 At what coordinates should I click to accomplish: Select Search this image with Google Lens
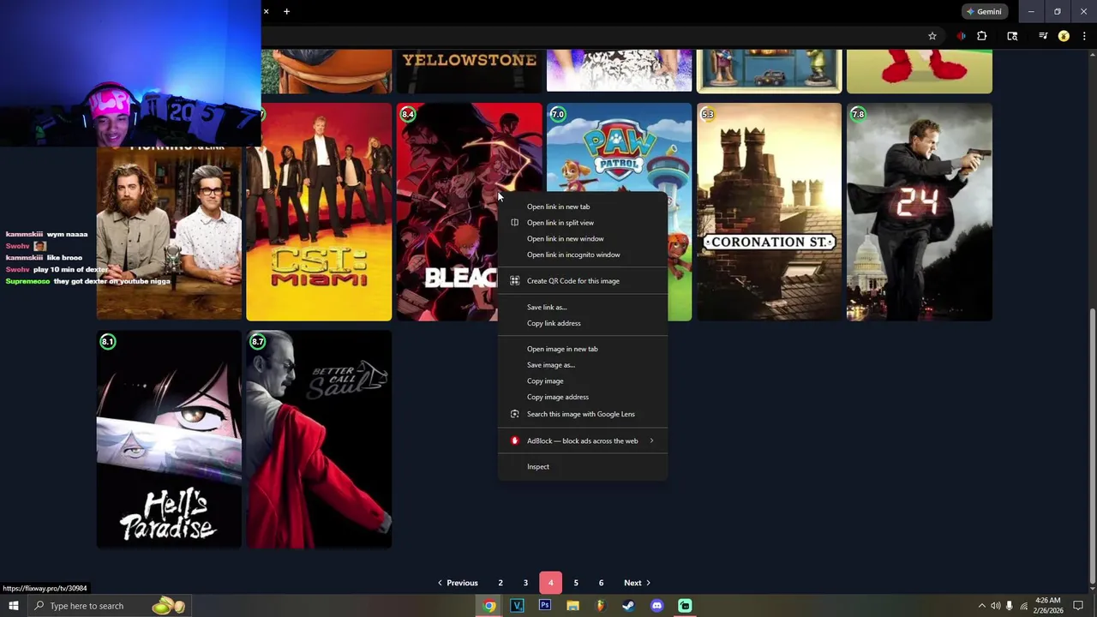click(x=583, y=414)
